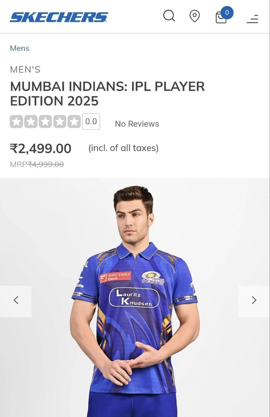The image size is (270, 417).
Task: Select the first rating star
Action: 16,122
